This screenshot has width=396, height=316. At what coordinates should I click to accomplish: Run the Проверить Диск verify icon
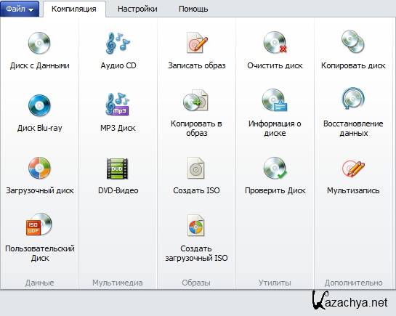(275, 168)
